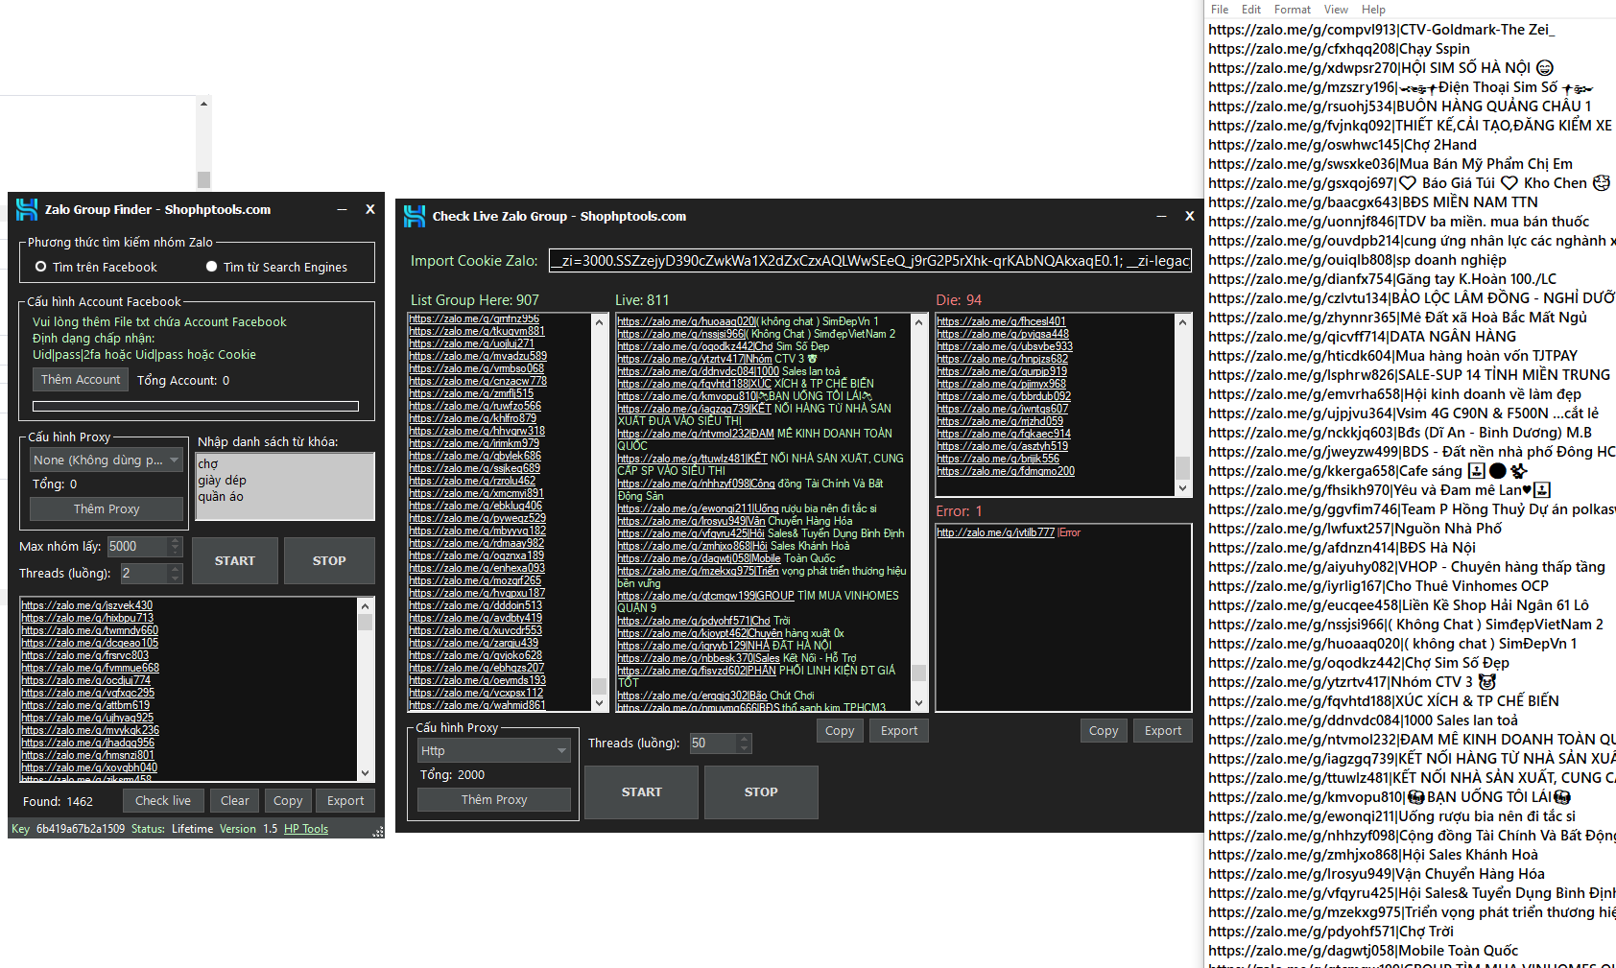This screenshot has width=1616, height=968.
Task: Click the Zalo Group Finder logo icon
Action: (x=27, y=209)
